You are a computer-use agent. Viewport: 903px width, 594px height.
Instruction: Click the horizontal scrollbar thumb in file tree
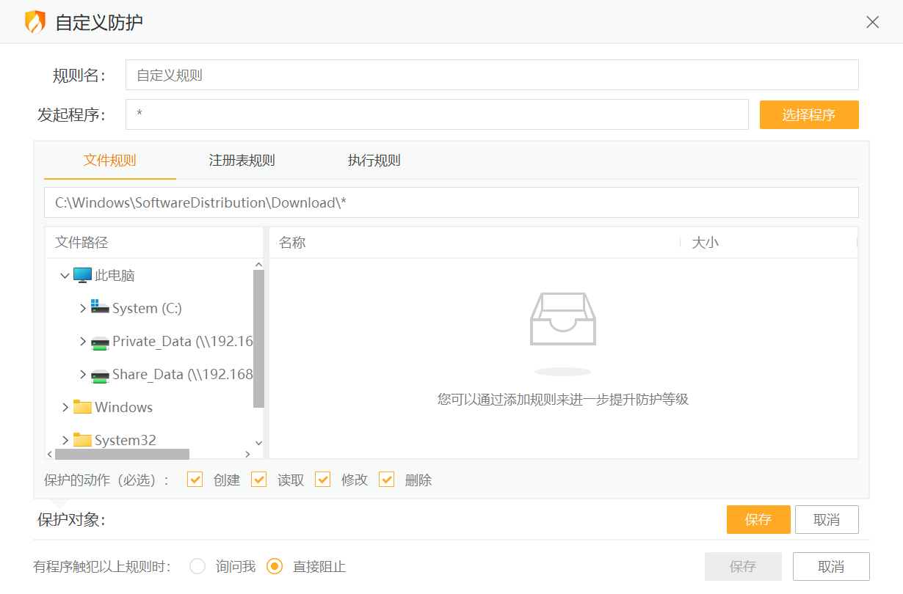[122, 454]
